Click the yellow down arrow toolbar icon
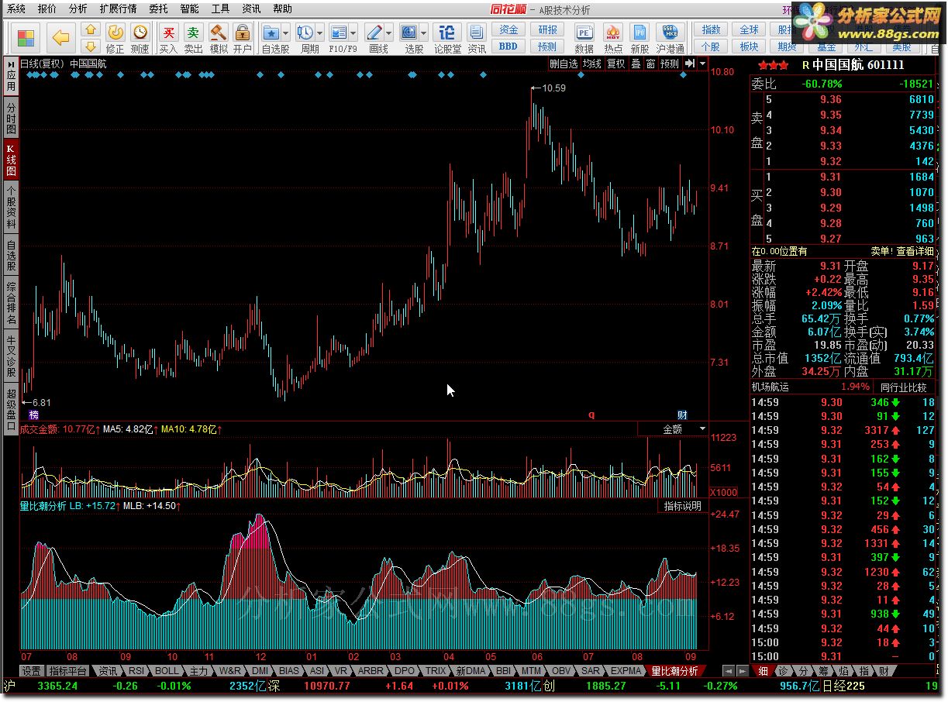 pyautogui.click(x=91, y=46)
